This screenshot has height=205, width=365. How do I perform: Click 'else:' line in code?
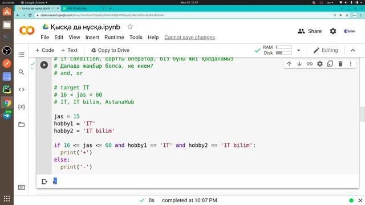pyautogui.click(x=62, y=159)
